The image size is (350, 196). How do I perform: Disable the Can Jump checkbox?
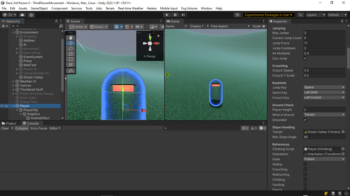pos(305,58)
